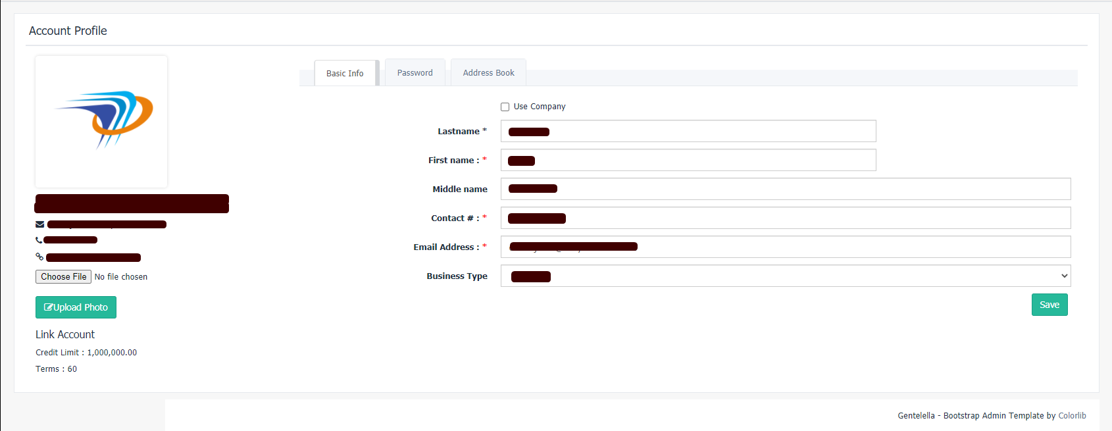
Task: Click the phone icon under profile name
Action: click(x=39, y=240)
